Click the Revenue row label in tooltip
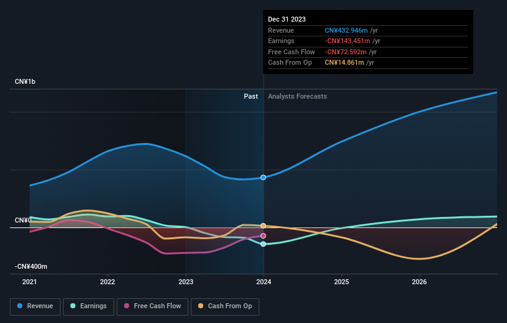This screenshot has width=507, height=323. [281, 30]
